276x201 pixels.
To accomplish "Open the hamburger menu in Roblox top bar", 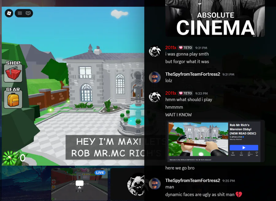I will click(x=20, y=13).
